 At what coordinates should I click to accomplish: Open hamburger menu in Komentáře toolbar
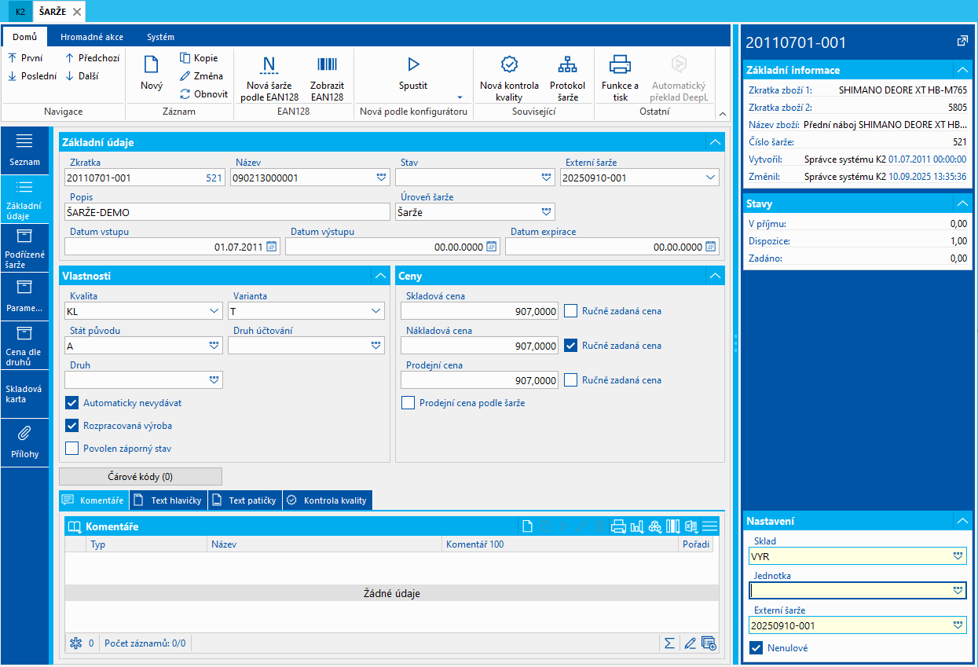[x=709, y=526]
